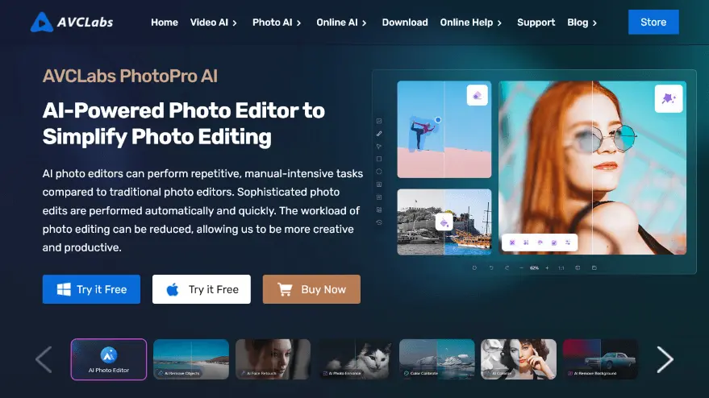The height and width of the screenshot is (398, 709).
Task: Expand the Photo AI menu
Action: pyautogui.click(x=277, y=23)
